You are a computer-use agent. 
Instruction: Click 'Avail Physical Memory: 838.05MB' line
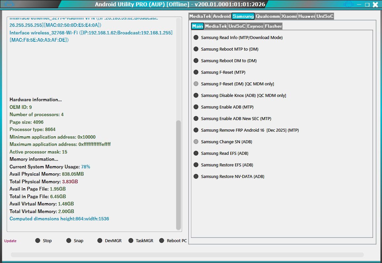point(47,174)
